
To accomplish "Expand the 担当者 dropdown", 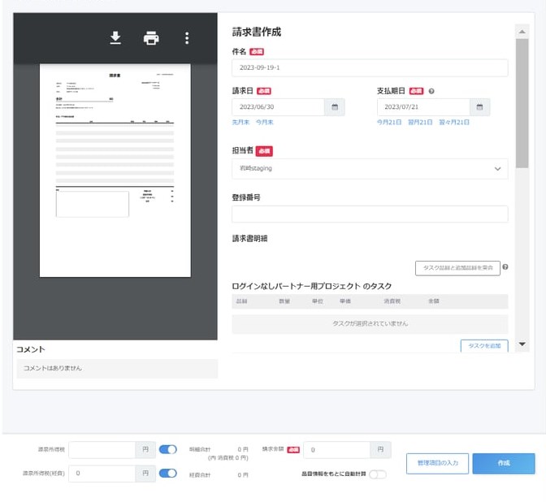I will click(x=370, y=168).
